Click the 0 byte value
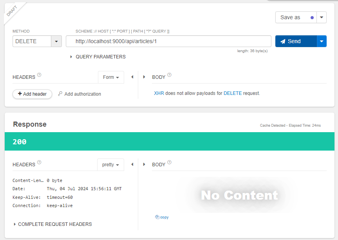 54,180
